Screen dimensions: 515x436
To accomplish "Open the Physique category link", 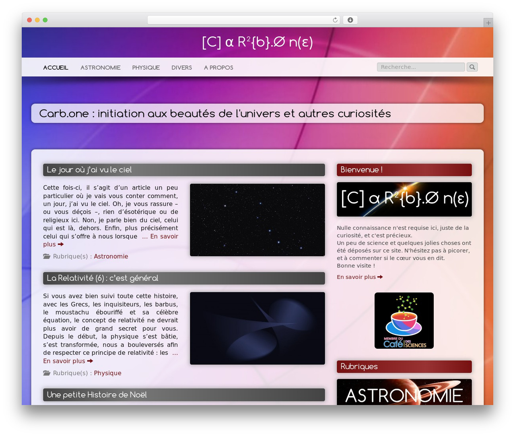I will coord(107,373).
